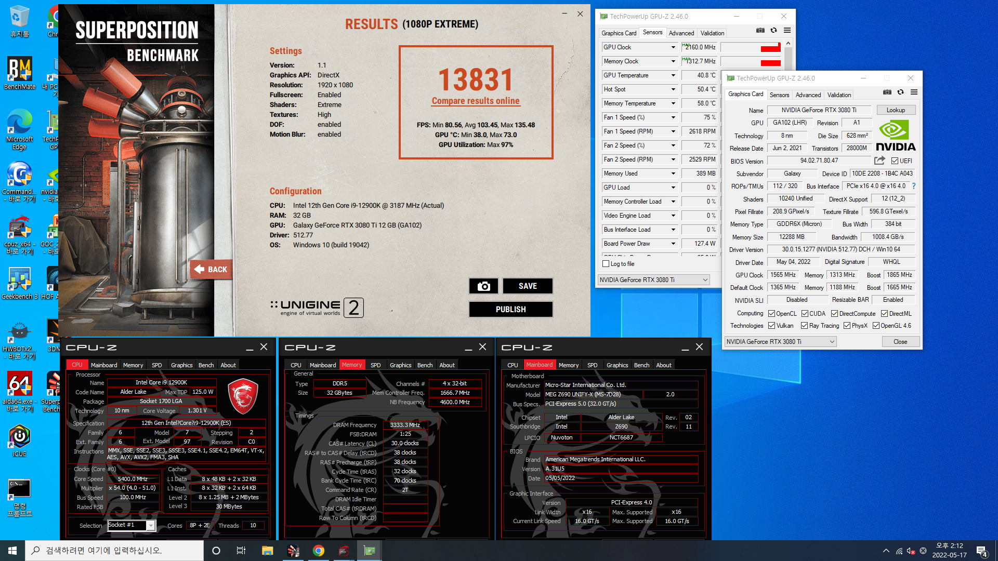Toggle the PhysX checkbox
998x561 pixels.
[x=847, y=326]
